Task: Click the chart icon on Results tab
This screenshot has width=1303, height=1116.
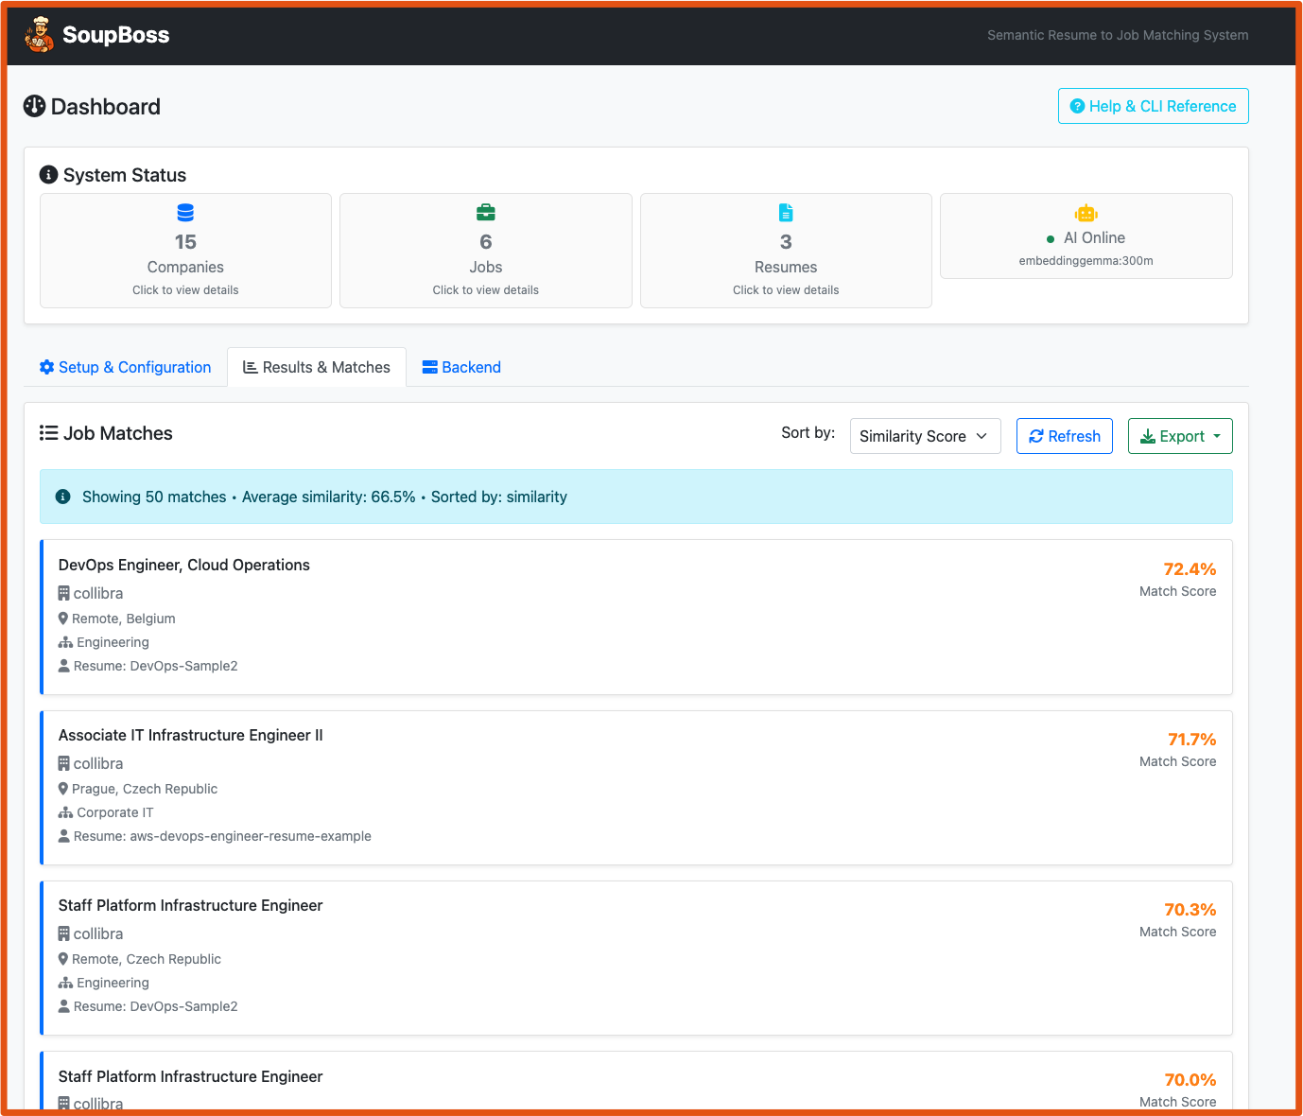Action: (251, 367)
